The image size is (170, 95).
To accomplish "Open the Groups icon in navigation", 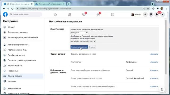I will pyautogui.click(x=98, y=15).
